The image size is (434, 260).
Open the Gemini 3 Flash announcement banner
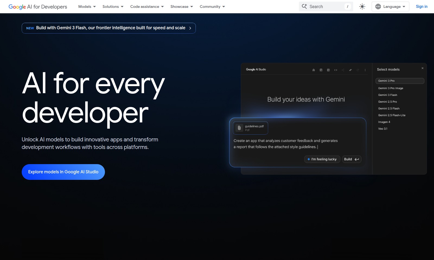(109, 28)
